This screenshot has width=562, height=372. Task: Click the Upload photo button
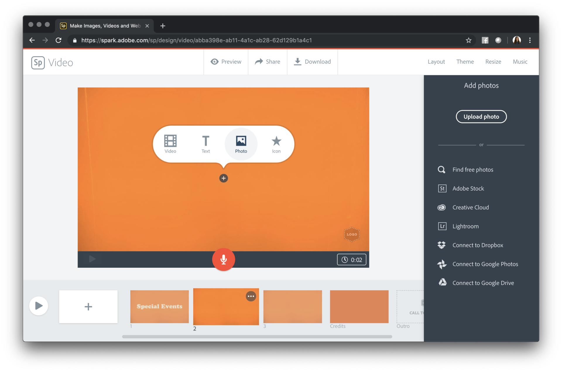[481, 117]
